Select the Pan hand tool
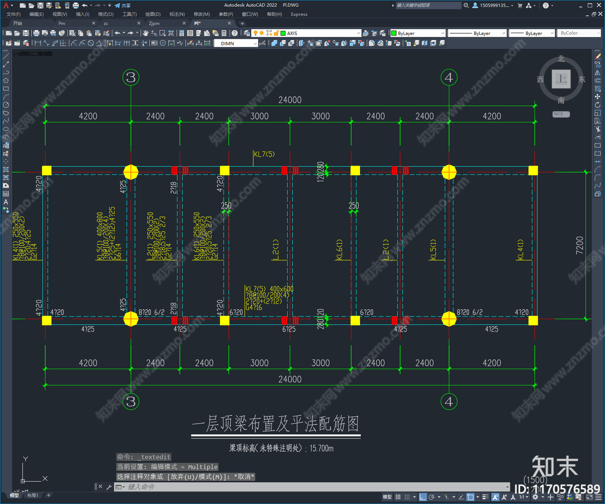Image resolution: width=605 pixels, height=504 pixels. pyautogui.click(x=146, y=33)
